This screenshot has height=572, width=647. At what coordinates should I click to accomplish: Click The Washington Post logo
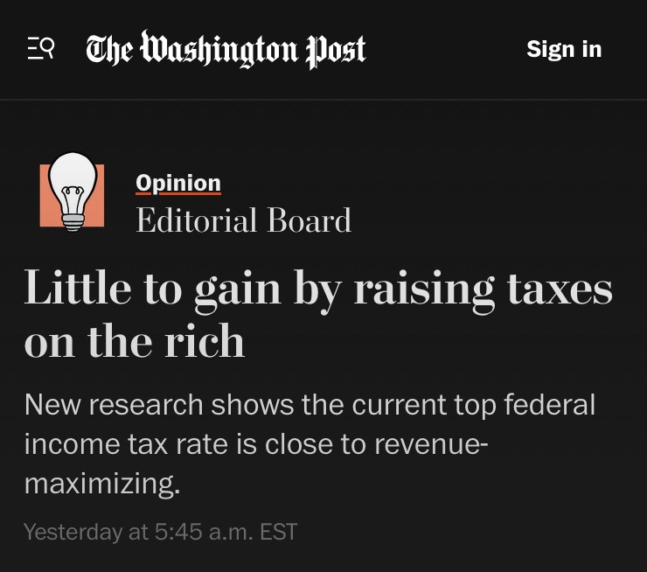tap(226, 49)
